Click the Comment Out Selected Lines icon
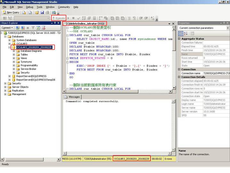Screen dimensions: 230x173 [x=129, y=18]
